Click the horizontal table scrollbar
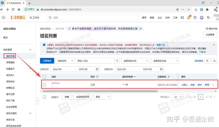Image resolution: width=219 pixels, height=128 pixels. point(100,91)
